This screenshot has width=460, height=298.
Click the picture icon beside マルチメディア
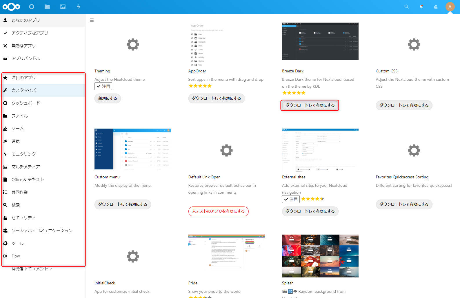[5, 167]
